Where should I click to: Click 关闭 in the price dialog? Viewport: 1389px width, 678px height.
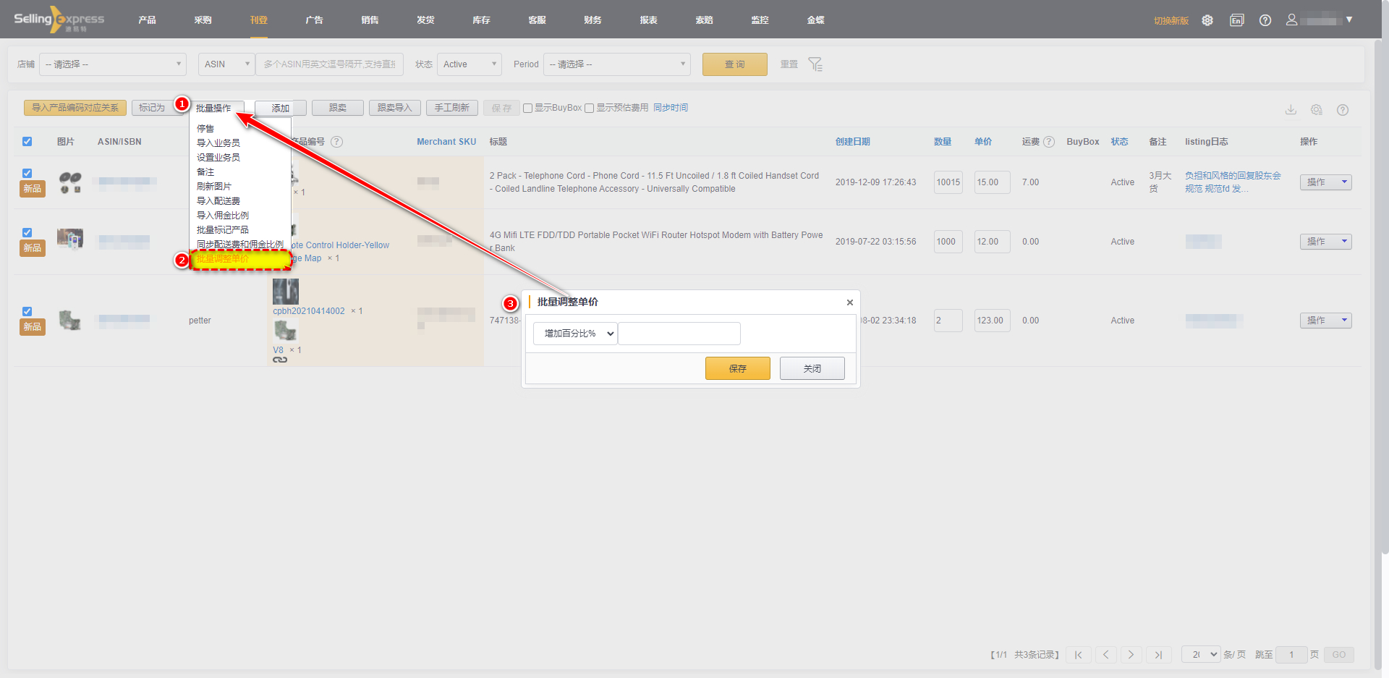pos(812,368)
